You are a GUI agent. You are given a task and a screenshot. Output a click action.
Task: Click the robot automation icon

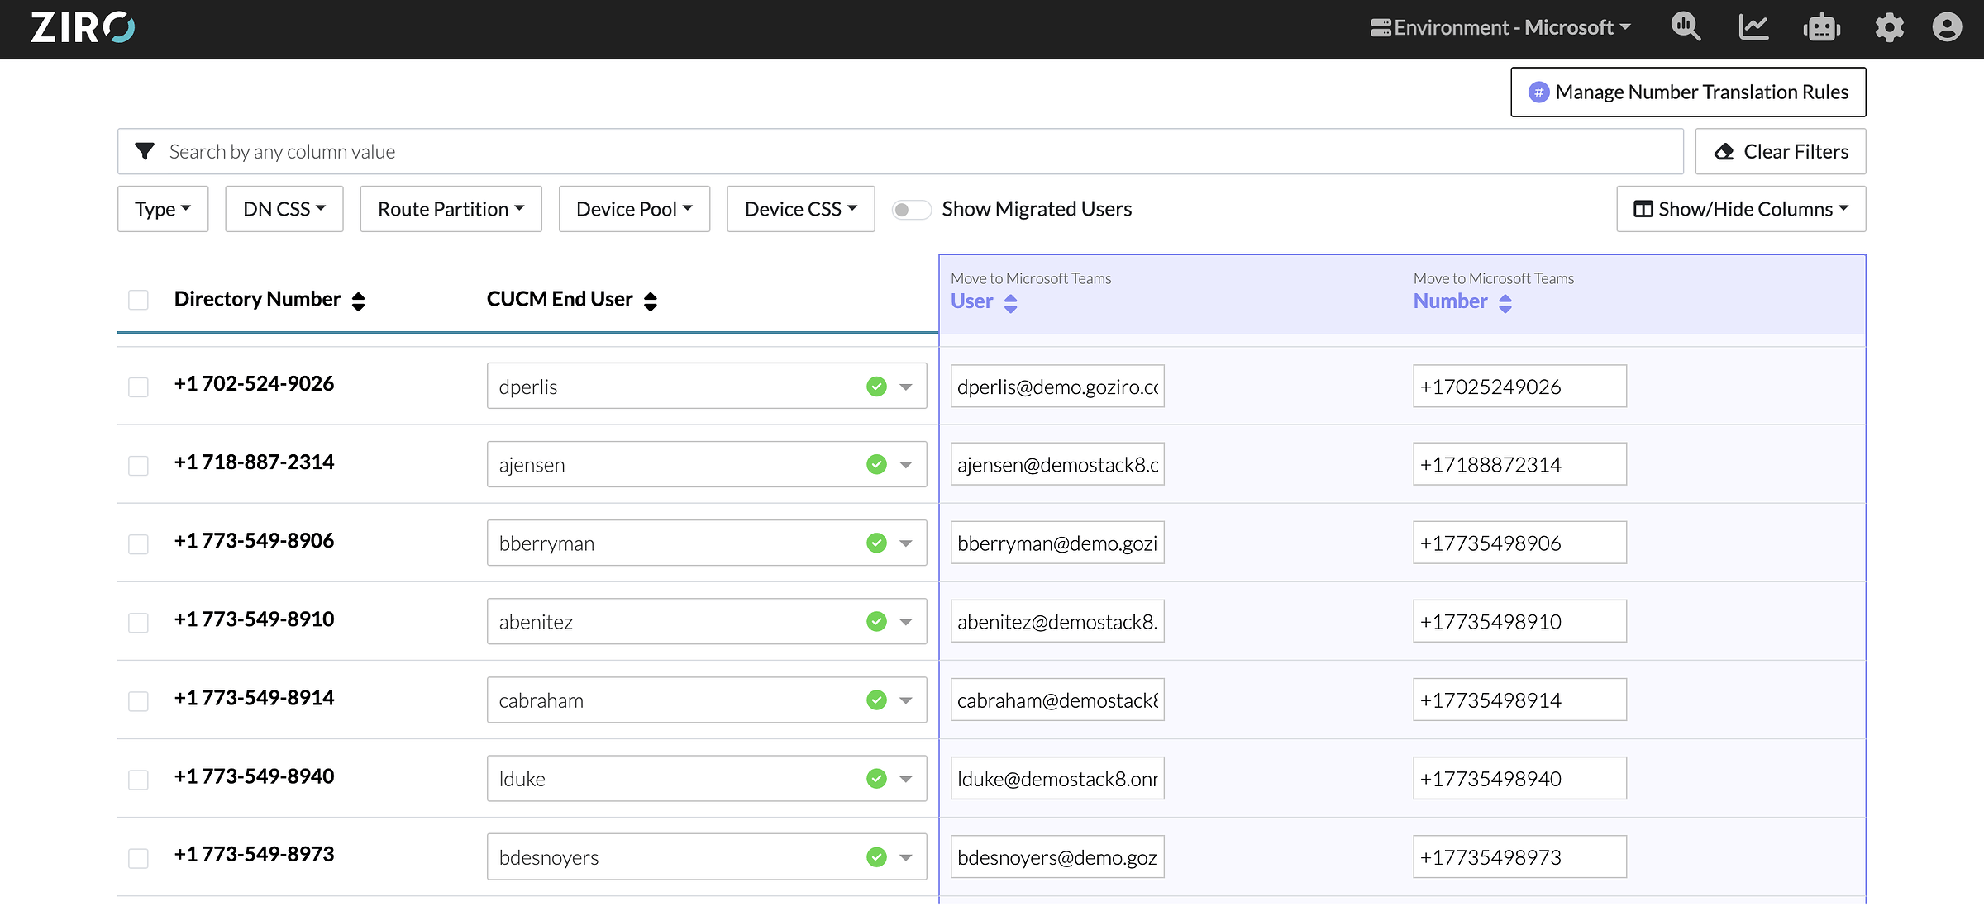point(1821,26)
